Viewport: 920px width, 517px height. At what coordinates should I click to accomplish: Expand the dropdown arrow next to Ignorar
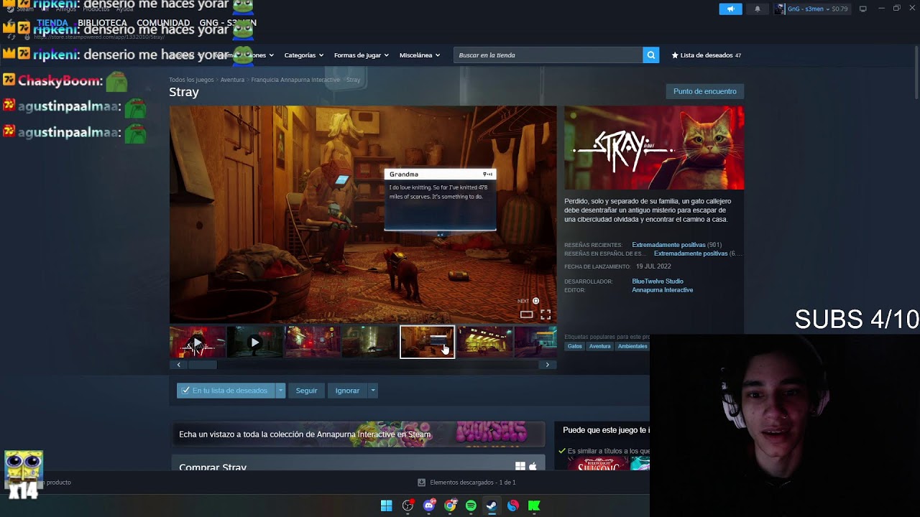click(x=372, y=391)
